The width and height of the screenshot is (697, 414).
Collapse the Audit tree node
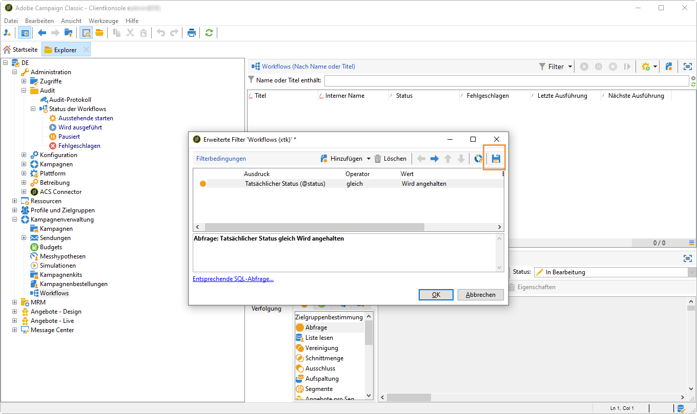[x=24, y=91]
